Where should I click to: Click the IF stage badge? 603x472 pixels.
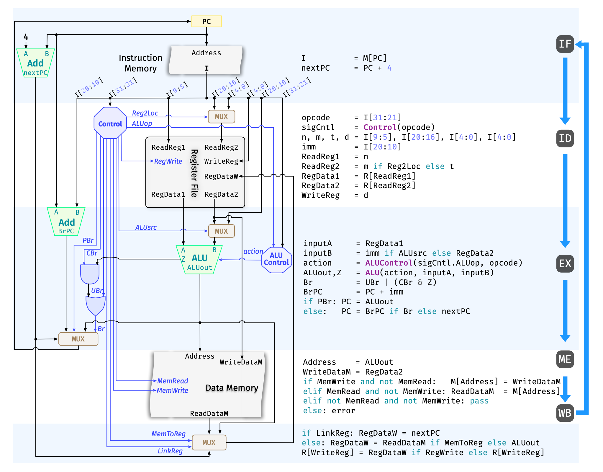565,44
